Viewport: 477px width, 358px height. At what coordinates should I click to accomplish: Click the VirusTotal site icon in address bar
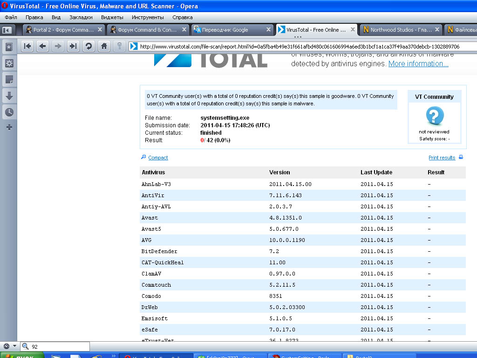tap(134, 46)
